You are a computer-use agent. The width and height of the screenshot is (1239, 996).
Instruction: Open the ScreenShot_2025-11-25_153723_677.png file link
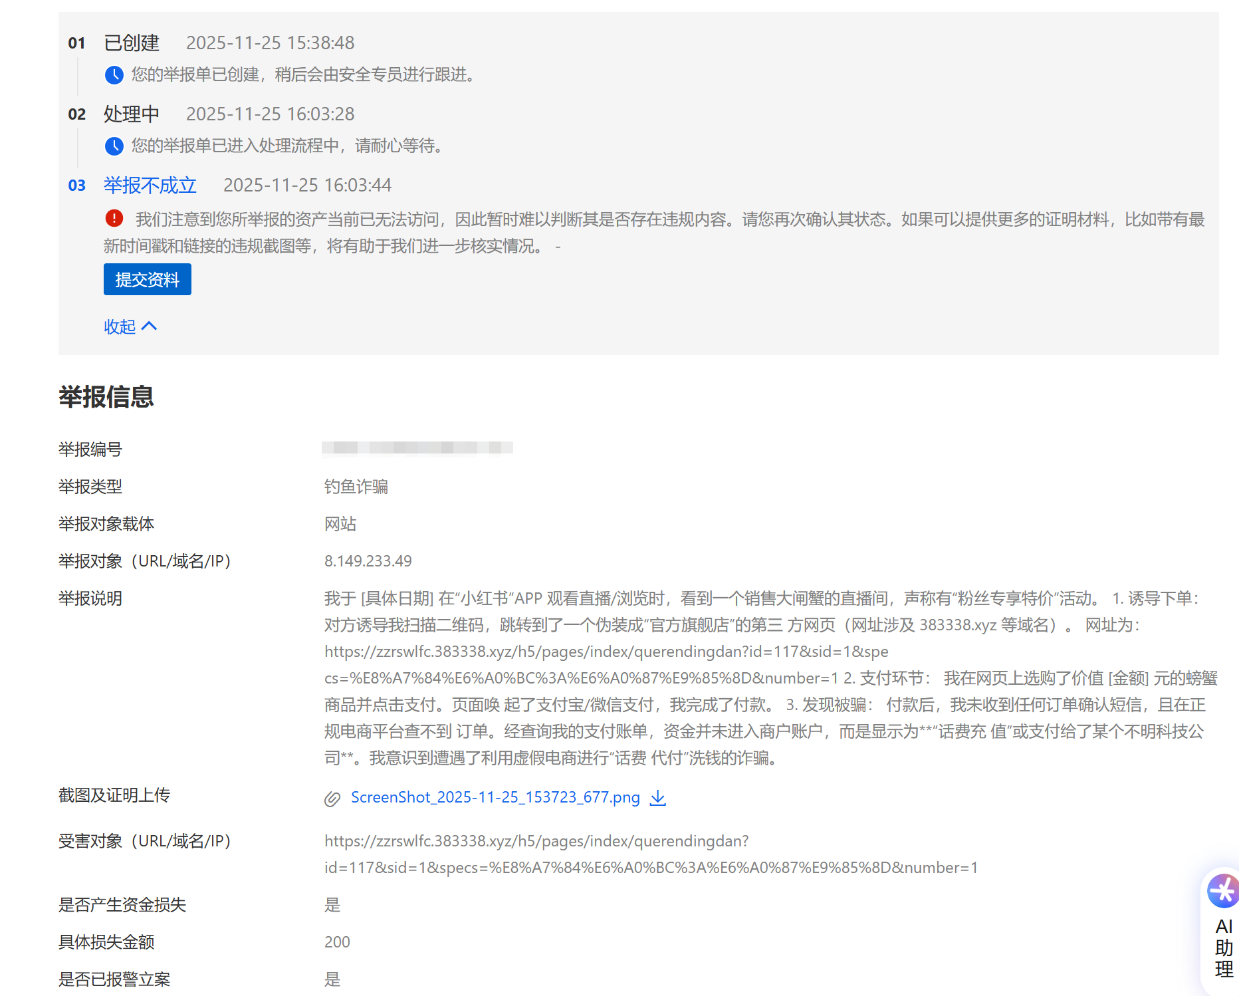click(495, 797)
